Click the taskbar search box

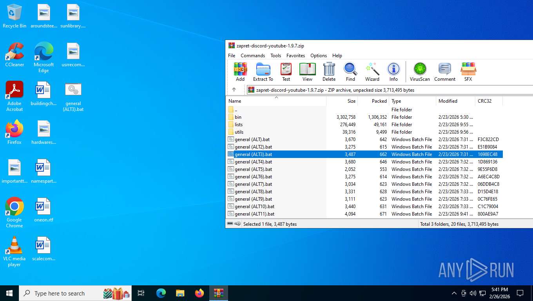point(75,293)
